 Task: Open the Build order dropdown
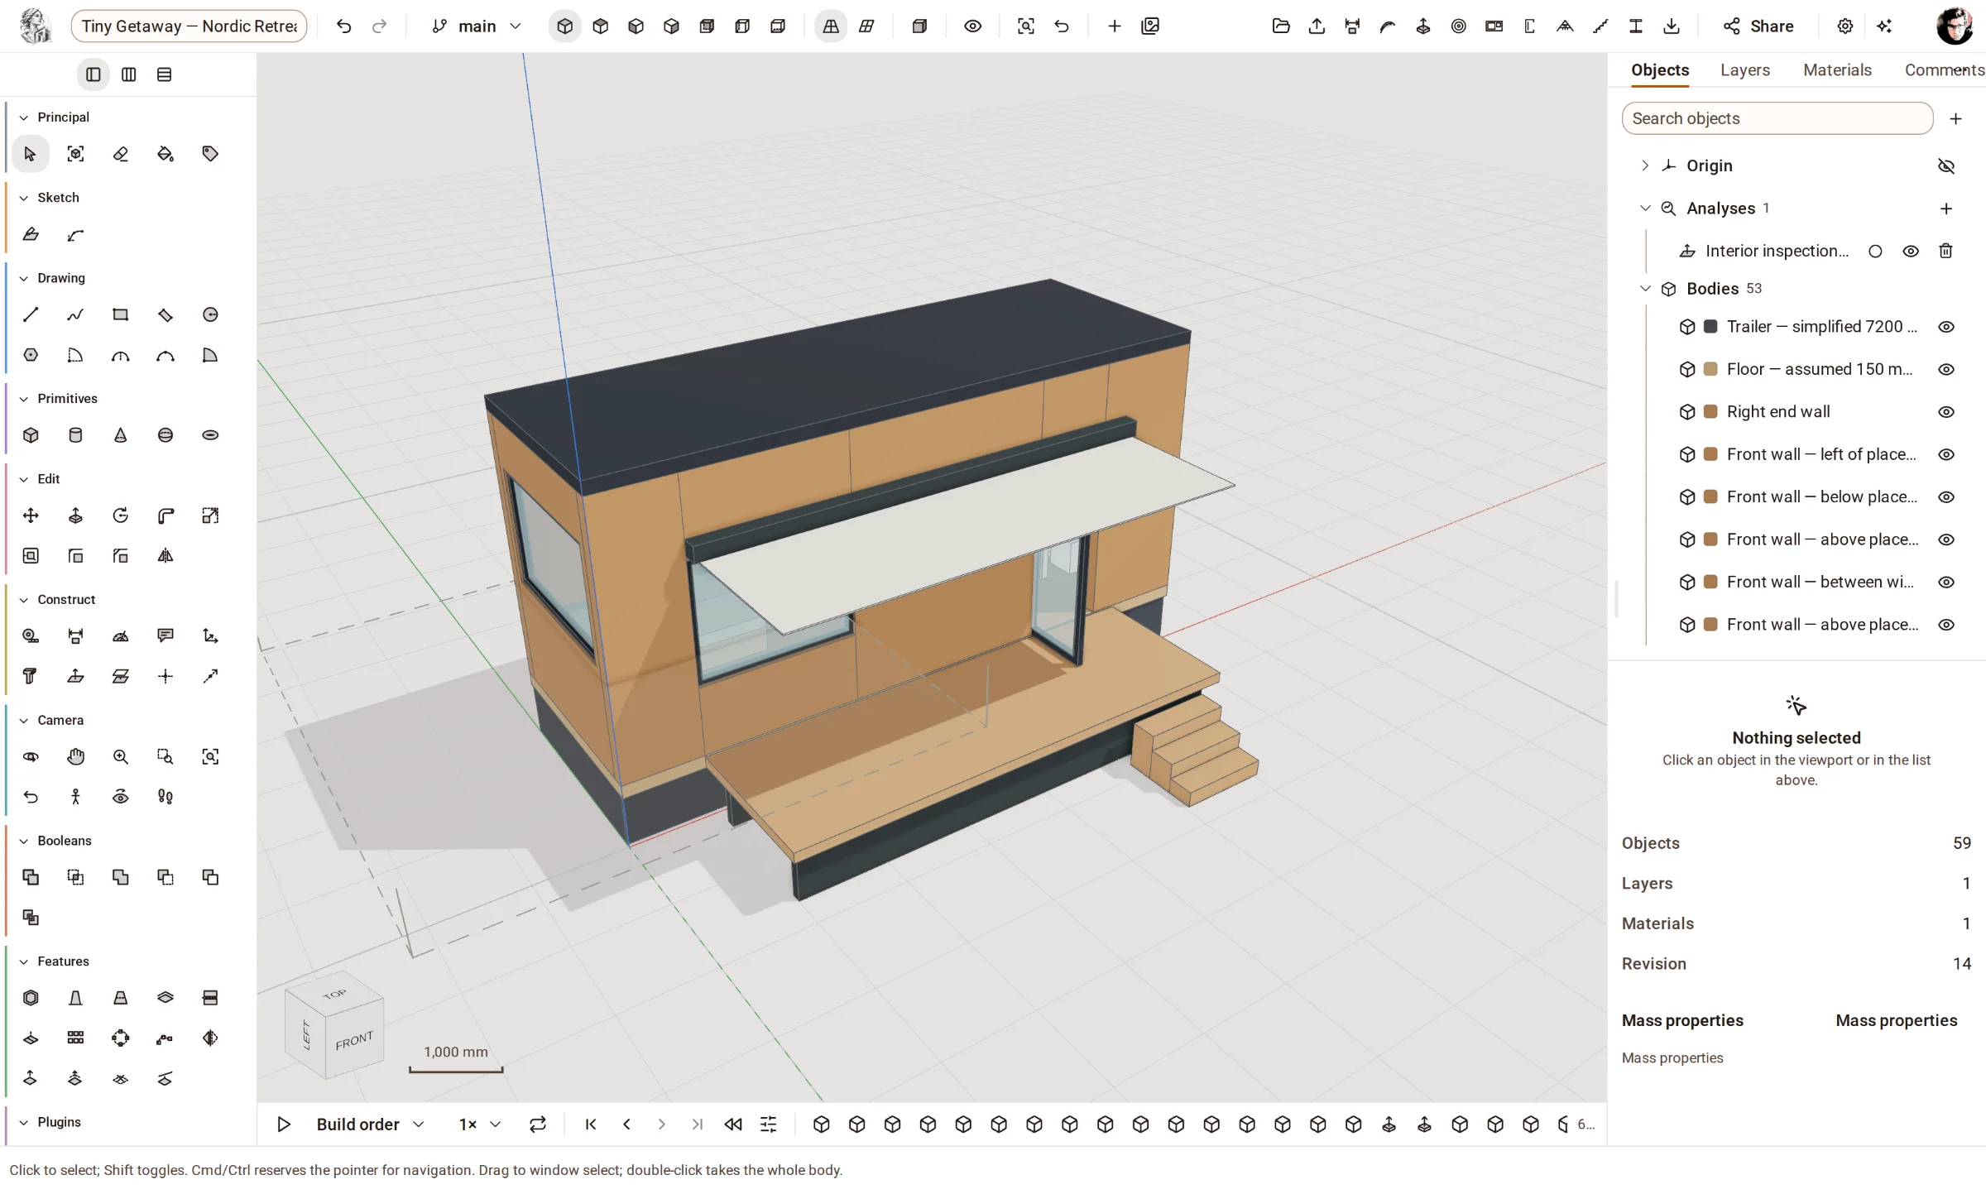[370, 1124]
